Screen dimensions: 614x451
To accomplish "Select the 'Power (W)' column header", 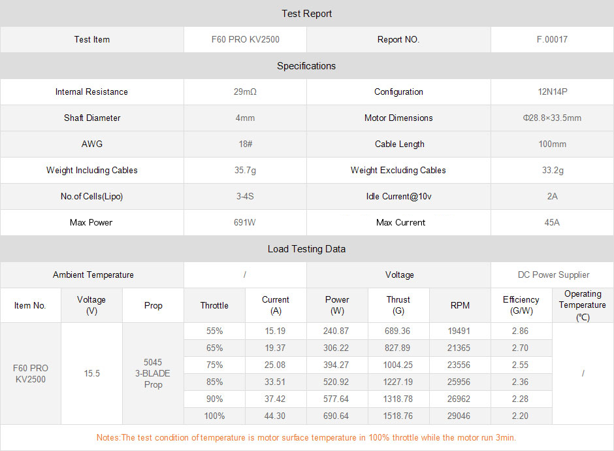I will (337, 305).
